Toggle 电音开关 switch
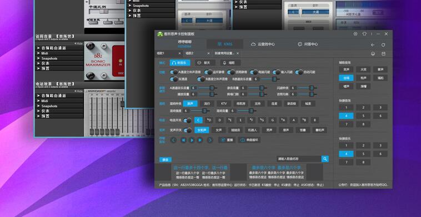This screenshot has height=217, width=421. (x=187, y=120)
